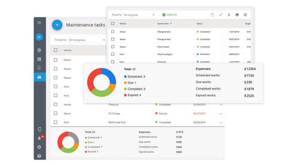Open the hamburger menu in sidebar
Image resolution: width=294 pixels, height=165 pixels.
point(39,23)
